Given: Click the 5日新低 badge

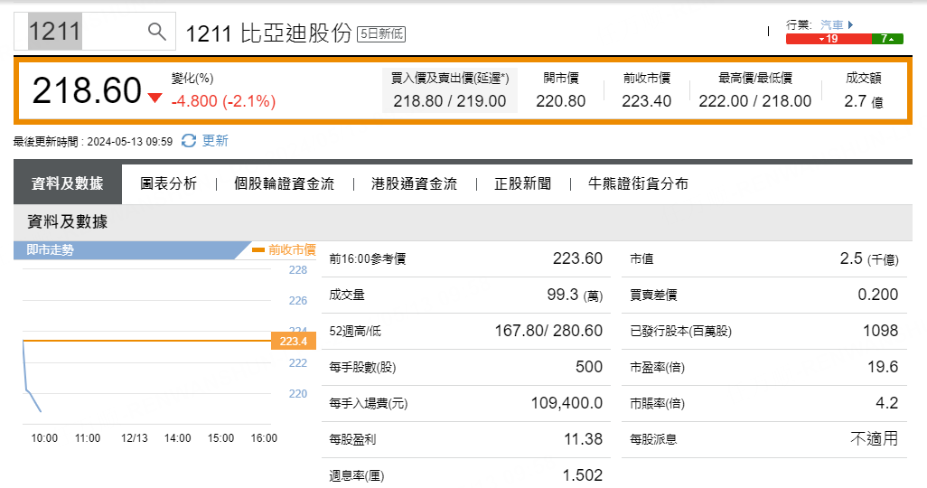Looking at the screenshot, I should click(381, 33).
